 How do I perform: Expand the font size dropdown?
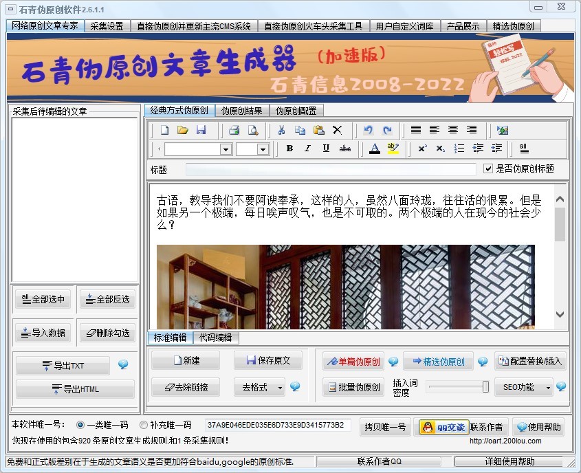pyautogui.click(x=263, y=149)
